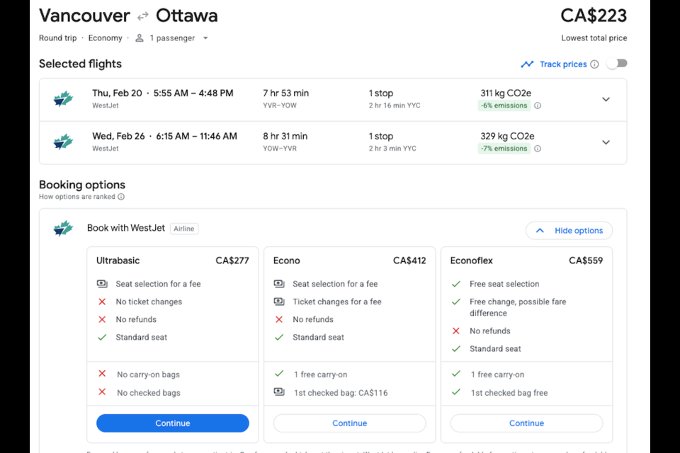Click the WestJet logo beside 'Book with WestJet'
Image resolution: width=680 pixels, height=453 pixels.
coord(63,228)
